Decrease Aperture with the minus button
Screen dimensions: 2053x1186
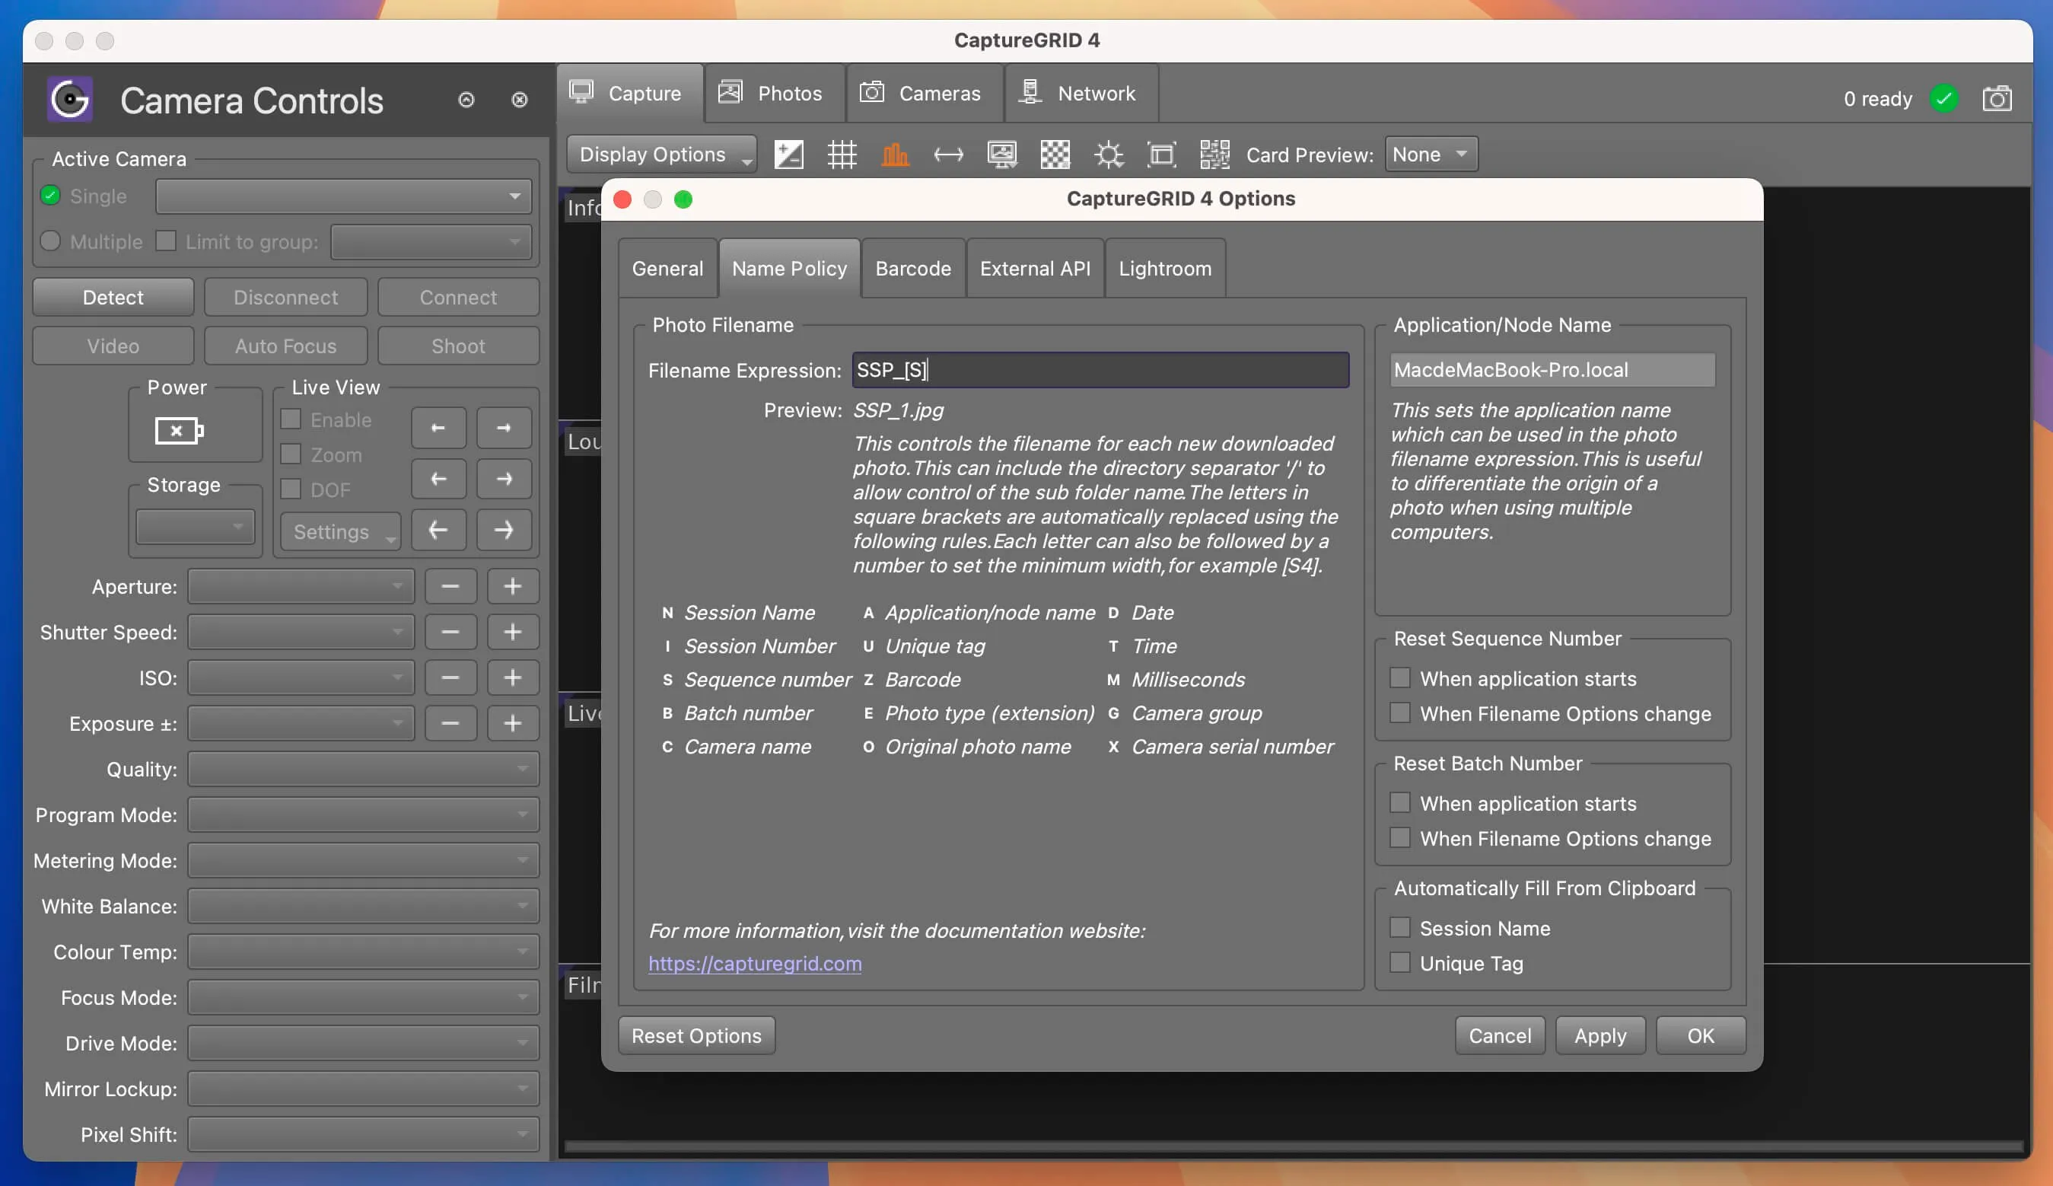click(x=450, y=586)
